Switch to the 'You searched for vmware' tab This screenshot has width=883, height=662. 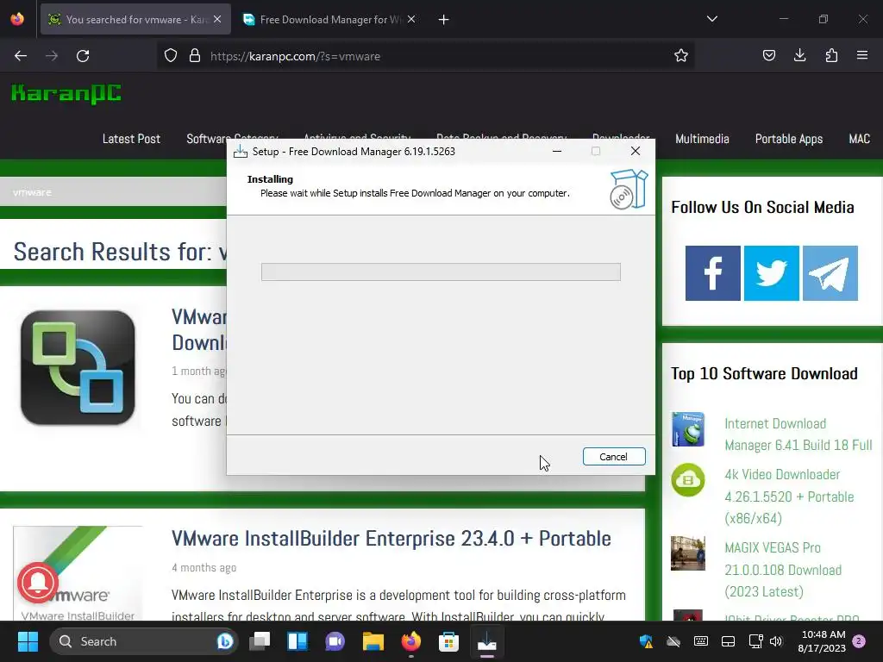click(135, 19)
